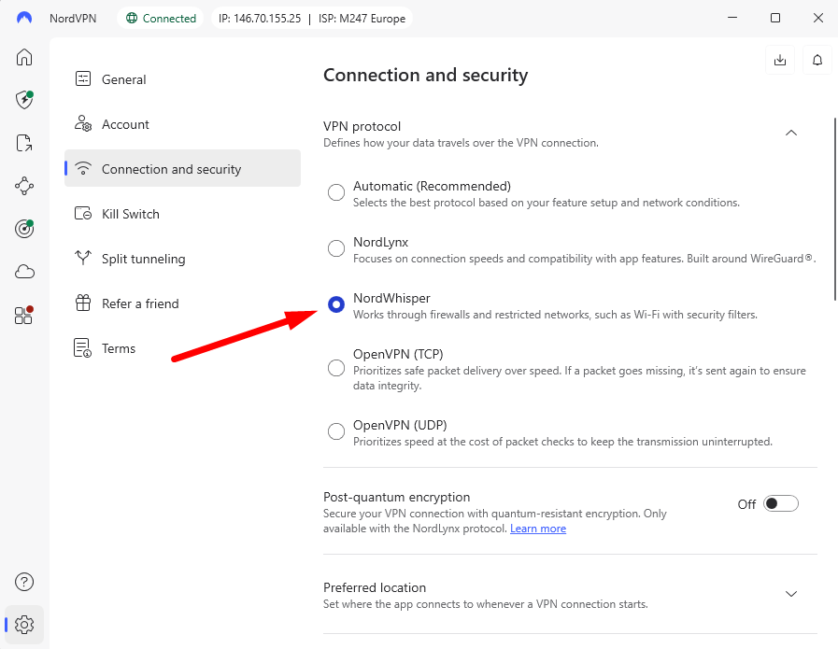Enable Post-quantum encryption

pos(781,503)
